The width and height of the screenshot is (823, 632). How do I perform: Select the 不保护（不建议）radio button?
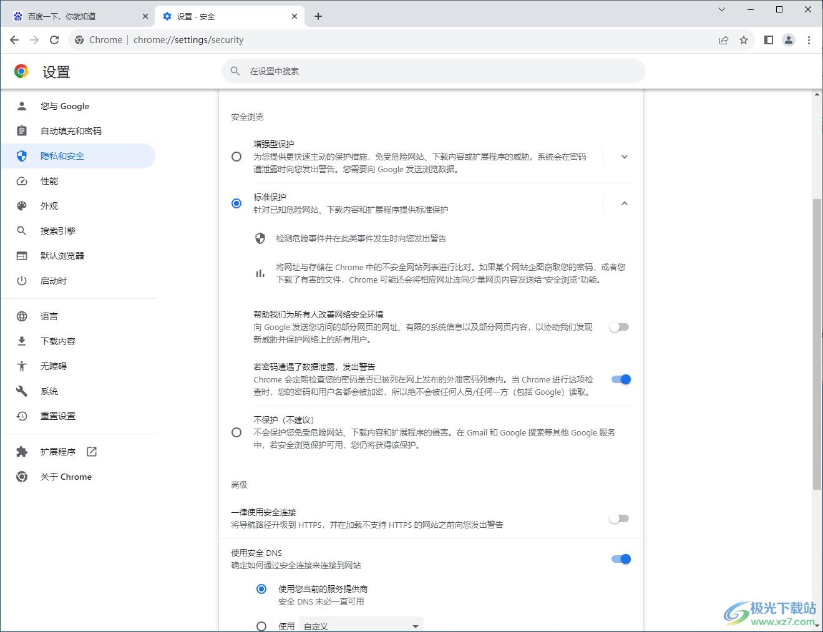[236, 432]
